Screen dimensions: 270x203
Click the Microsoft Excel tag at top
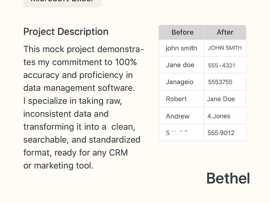[x=62, y=3]
